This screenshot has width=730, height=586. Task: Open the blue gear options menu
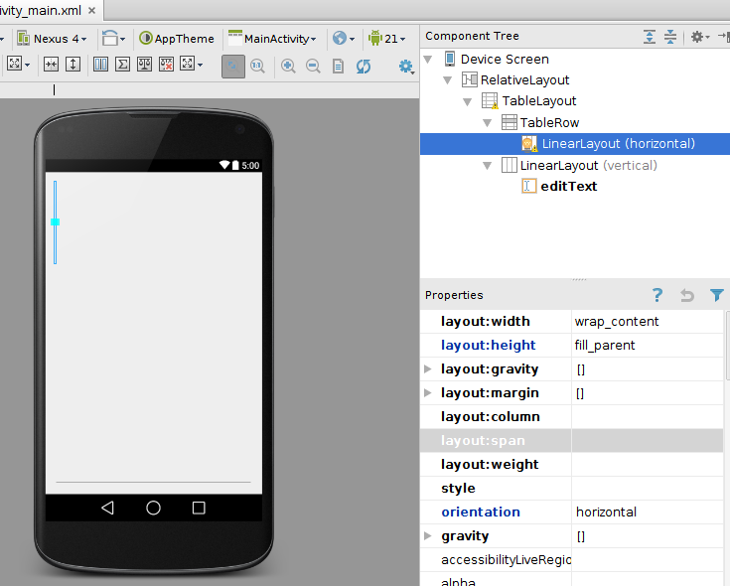click(406, 67)
